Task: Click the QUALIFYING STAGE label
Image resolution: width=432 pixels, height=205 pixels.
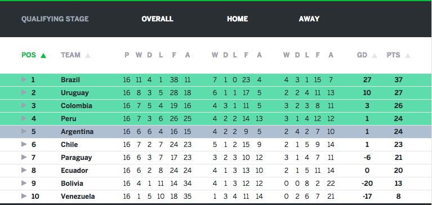Action: click(x=55, y=19)
